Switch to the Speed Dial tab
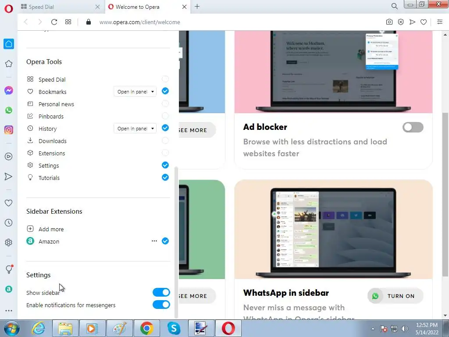 (61, 7)
